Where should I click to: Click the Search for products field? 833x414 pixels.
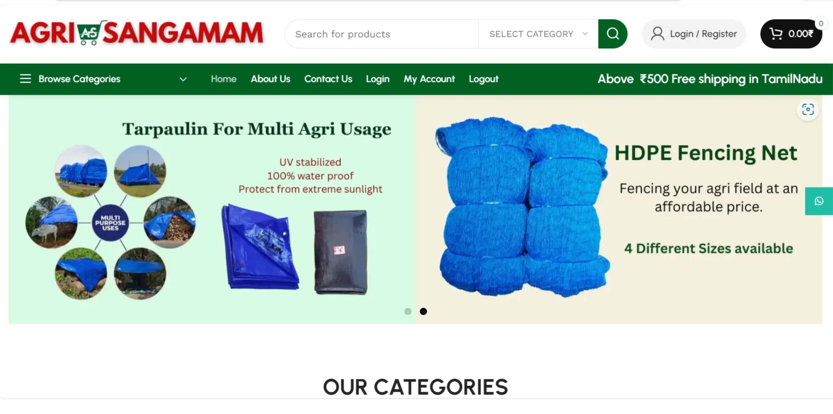381,34
